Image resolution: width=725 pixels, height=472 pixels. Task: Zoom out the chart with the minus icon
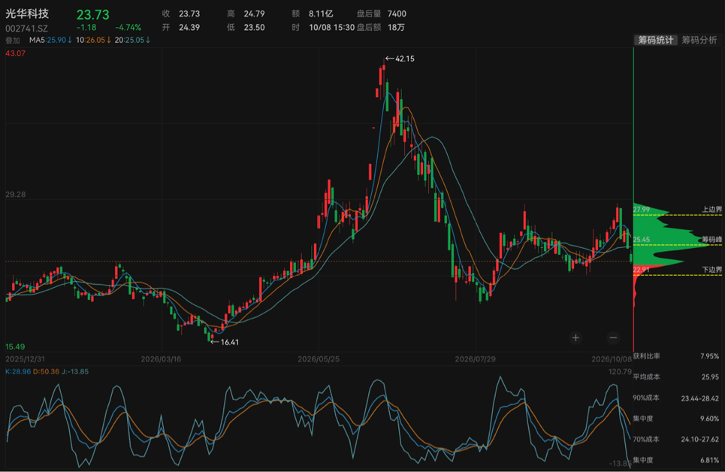[613, 337]
